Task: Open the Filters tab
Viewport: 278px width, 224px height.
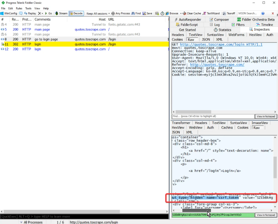Action: (x=238, y=25)
